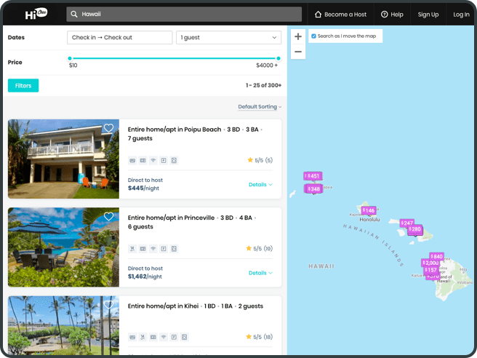The height and width of the screenshot is (358, 477).
Task: Click the Sign Up link
Action: point(428,14)
